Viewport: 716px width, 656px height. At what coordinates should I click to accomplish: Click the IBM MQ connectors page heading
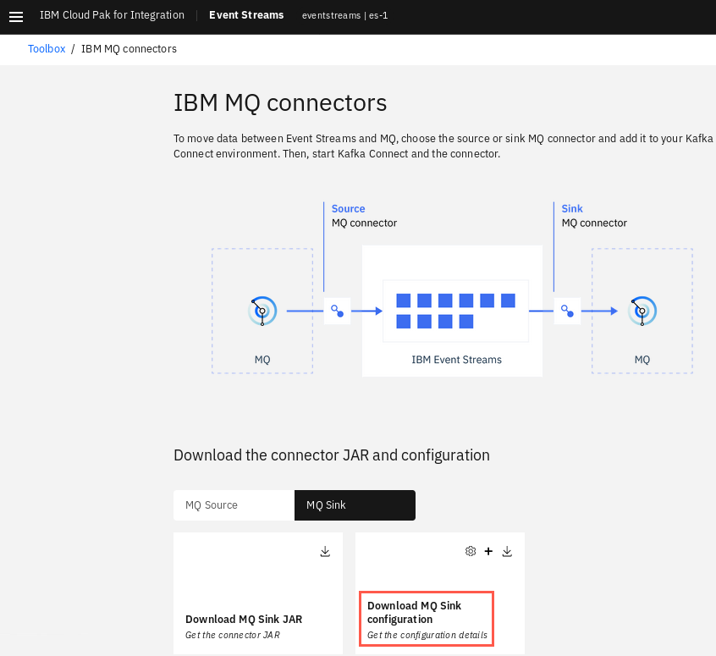(x=280, y=102)
